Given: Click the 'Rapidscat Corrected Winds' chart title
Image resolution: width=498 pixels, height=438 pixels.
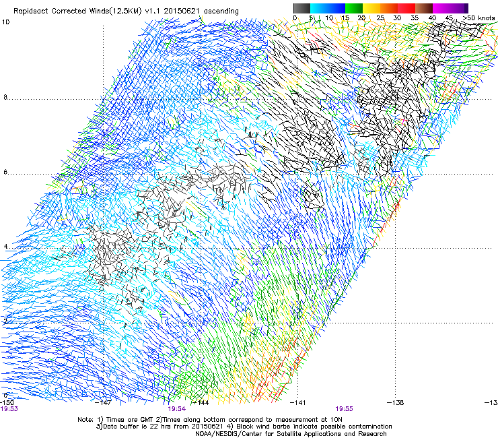Looking at the screenshot, I should 126,11.
